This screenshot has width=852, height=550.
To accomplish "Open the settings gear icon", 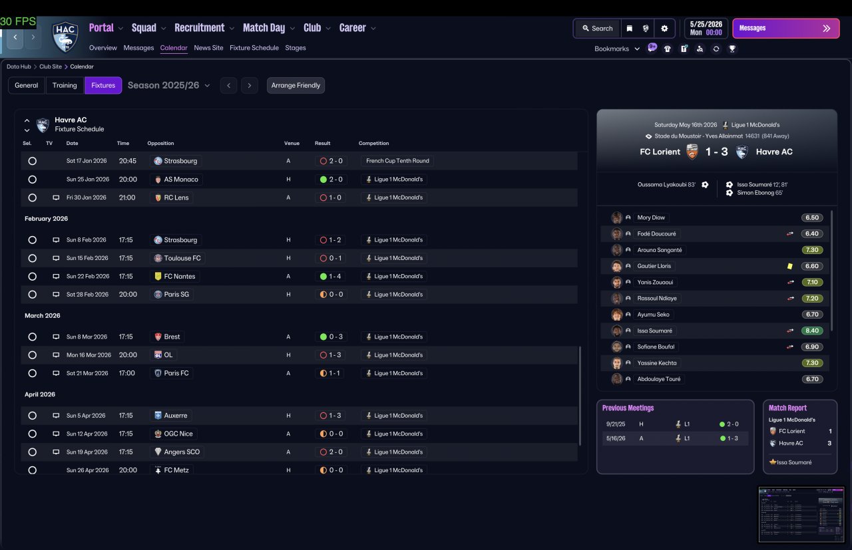I will click(664, 29).
